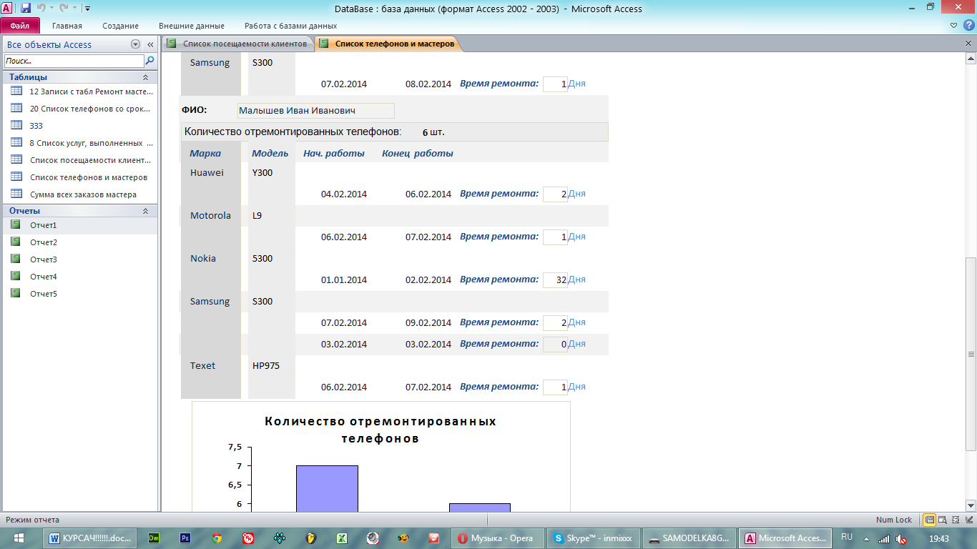Select table Список телефонов и мастеров
Screen dimensions: 977x549
(x=80, y=177)
